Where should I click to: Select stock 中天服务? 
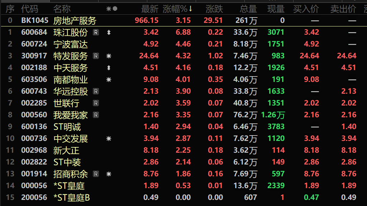click(71, 68)
